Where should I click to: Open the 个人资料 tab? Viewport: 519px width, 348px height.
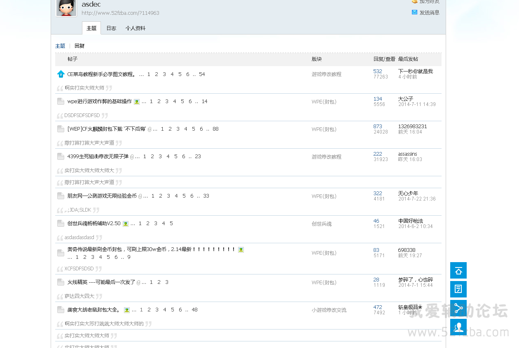136,28
